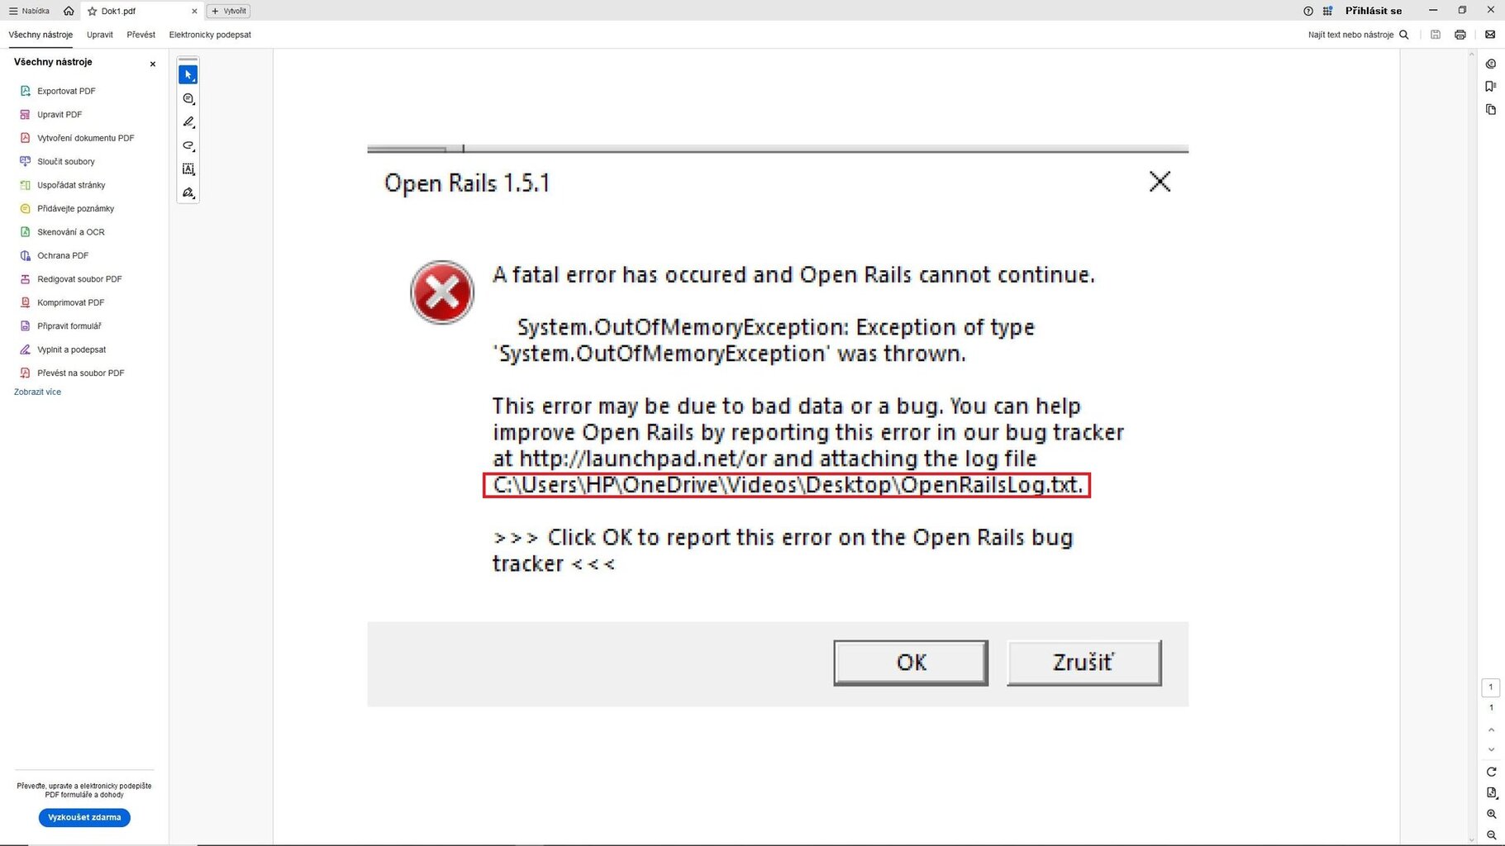This screenshot has height=846, width=1505.
Task: Go to the next page with the down chevron
Action: pos(1491,750)
